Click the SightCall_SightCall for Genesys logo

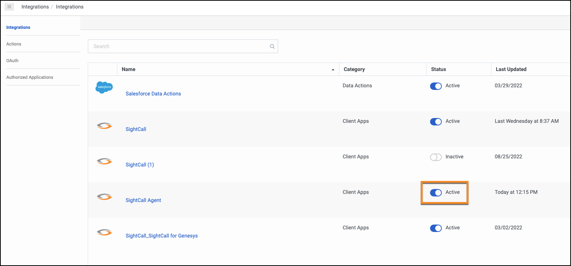click(x=104, y=232)
